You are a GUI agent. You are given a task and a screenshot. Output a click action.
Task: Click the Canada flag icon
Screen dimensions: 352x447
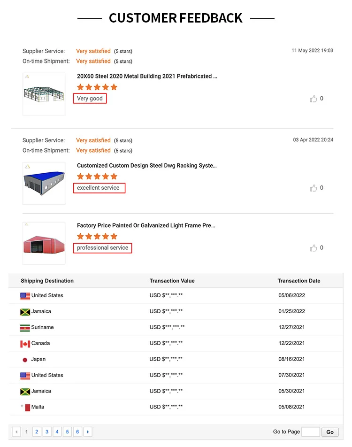(25, 344)
